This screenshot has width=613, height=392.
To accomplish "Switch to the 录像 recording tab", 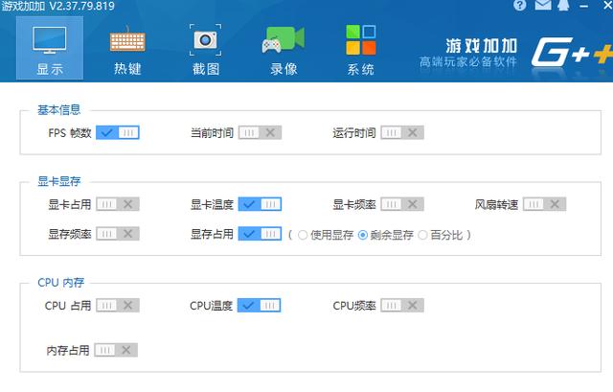I will tap(284, 49).
